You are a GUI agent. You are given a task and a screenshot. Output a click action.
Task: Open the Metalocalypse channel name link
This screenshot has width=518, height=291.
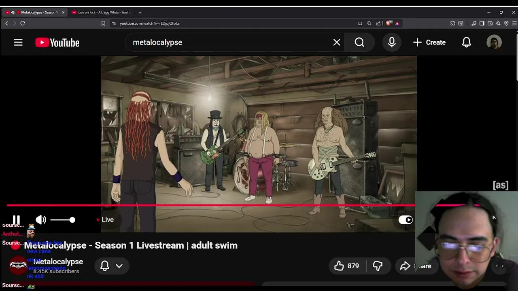(58, 262)
